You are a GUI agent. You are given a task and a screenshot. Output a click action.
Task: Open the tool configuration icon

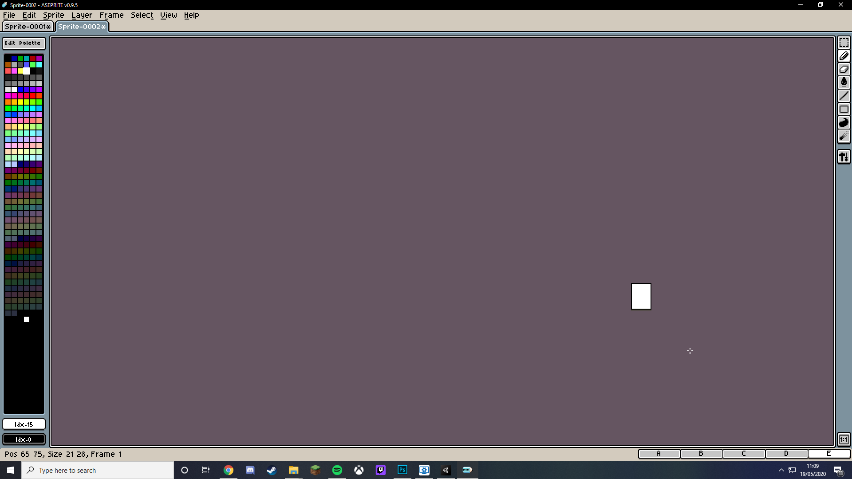point(844,157)
